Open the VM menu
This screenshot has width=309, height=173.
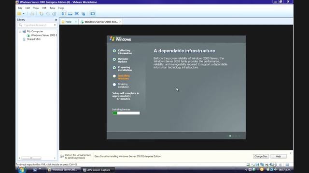[44, 8]
